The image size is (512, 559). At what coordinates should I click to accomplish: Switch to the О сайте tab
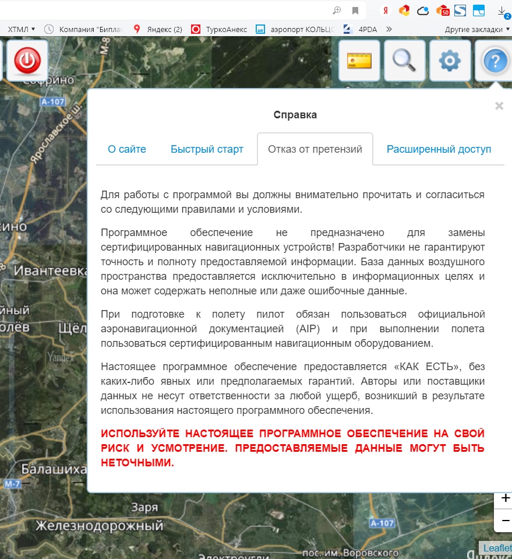tap(127, 149)
